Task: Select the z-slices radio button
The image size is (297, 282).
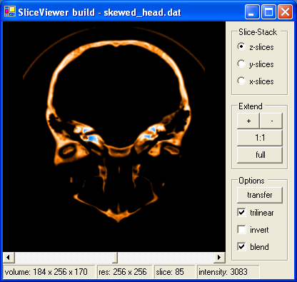Action: point(241,46)
